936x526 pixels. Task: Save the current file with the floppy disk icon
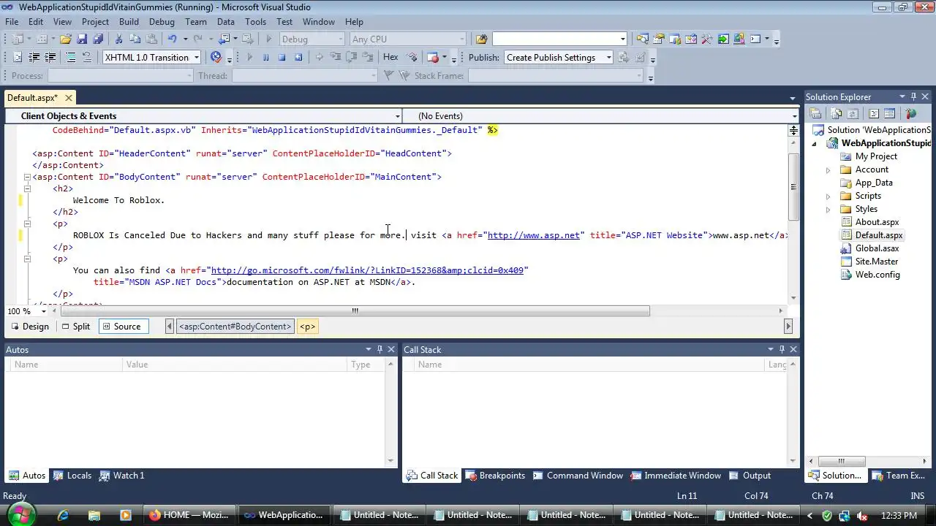(x=82, y=39)
